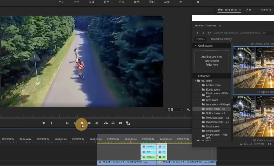Select the green 07 Optics clip
The width and height of the screenshot is (274, 166).
point(149,157)
